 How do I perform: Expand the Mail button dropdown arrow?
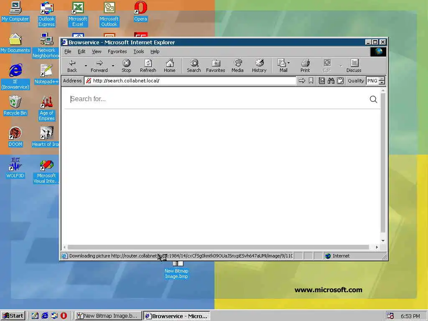(x=289, y=63)
